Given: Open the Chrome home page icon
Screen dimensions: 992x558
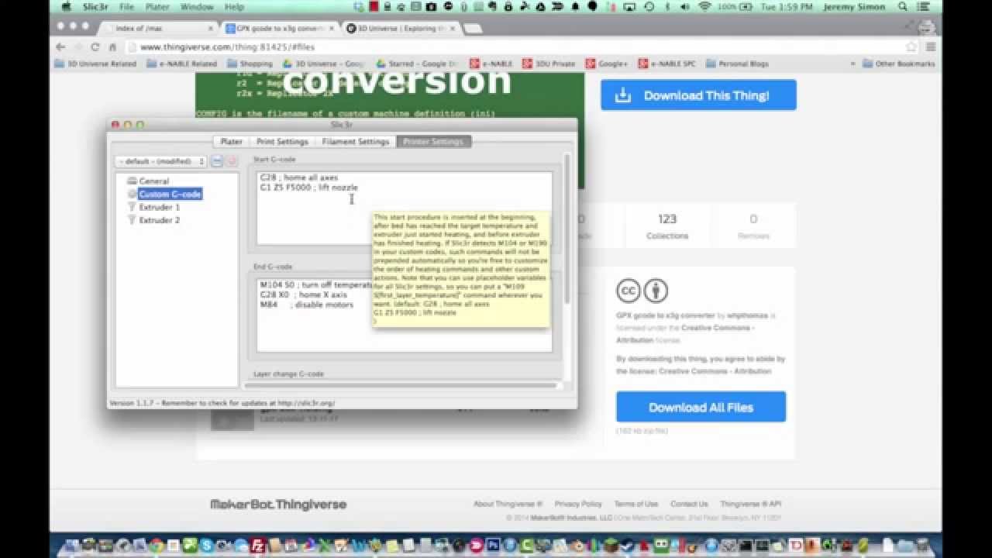Looking at the screenshot, I should point(112,46).
